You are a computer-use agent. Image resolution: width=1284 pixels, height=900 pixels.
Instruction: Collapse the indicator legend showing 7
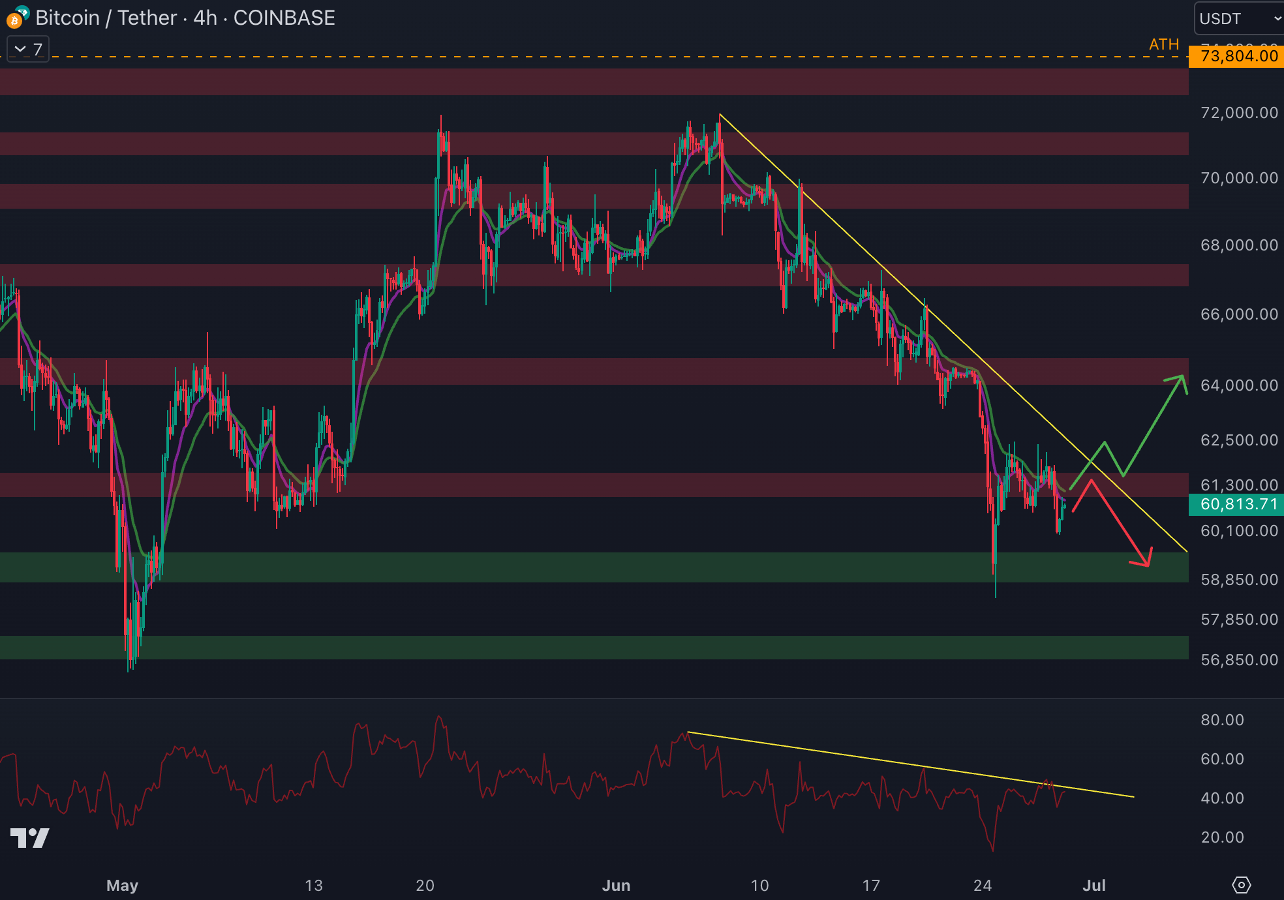click(28, 49)
